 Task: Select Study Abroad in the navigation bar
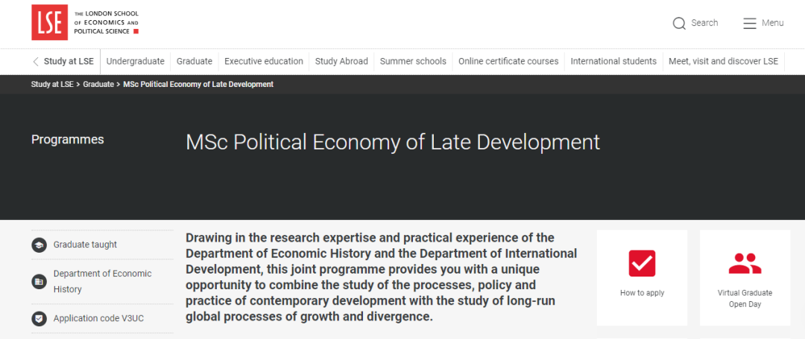[341, 62]
